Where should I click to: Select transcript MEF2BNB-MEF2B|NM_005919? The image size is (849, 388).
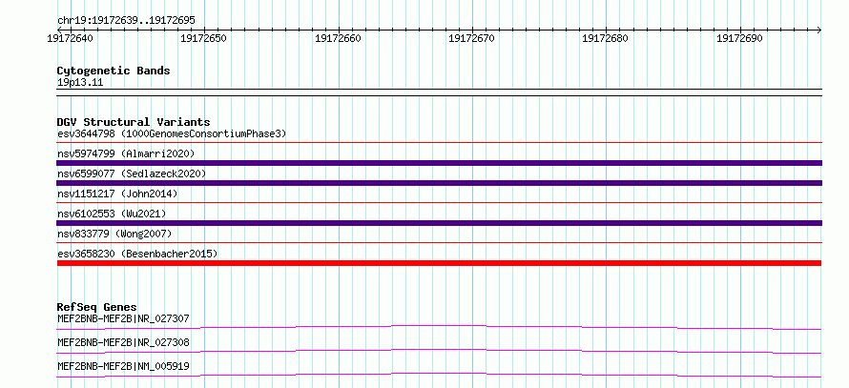(123, 366)
